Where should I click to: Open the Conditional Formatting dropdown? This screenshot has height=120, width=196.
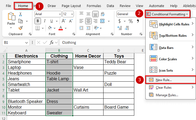coord(167,14)
